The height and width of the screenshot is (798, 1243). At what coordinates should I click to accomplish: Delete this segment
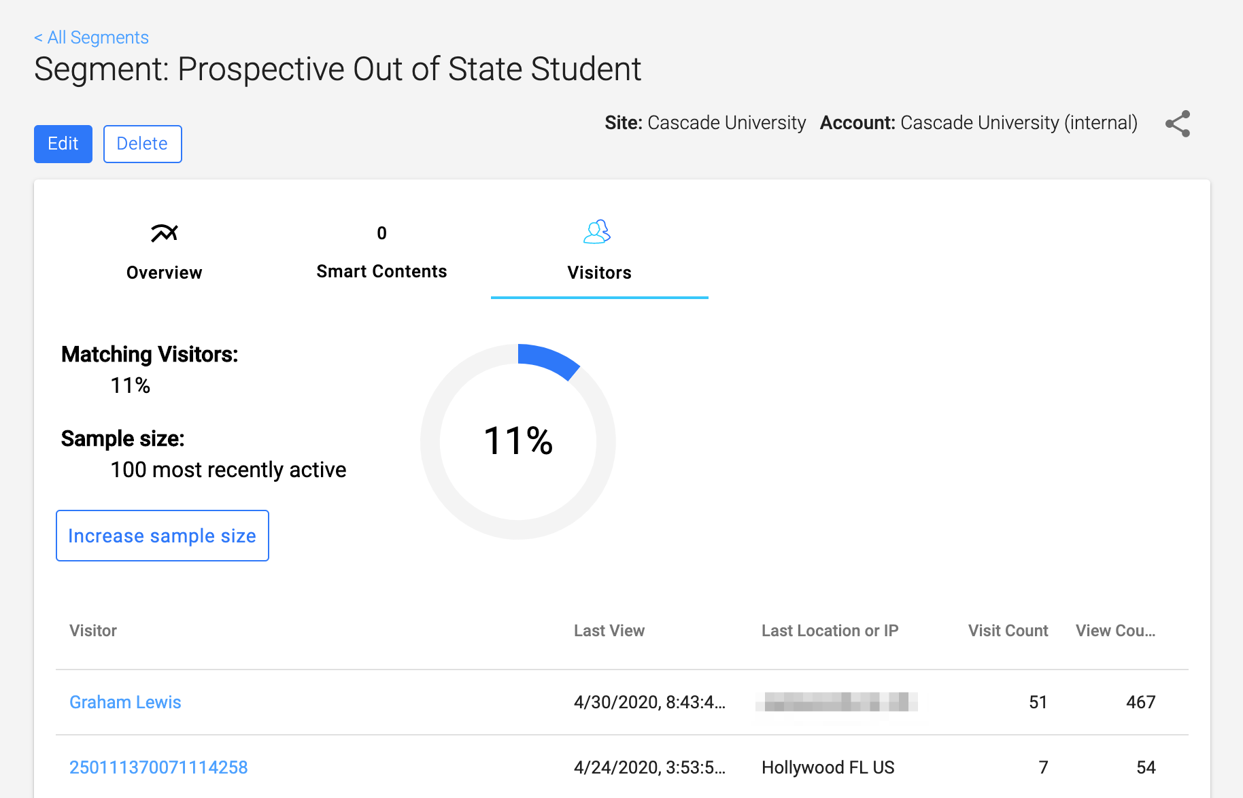(142, 144)
